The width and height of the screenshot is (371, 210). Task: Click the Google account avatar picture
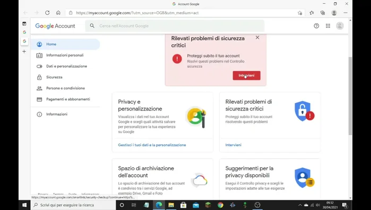point(340,26)
